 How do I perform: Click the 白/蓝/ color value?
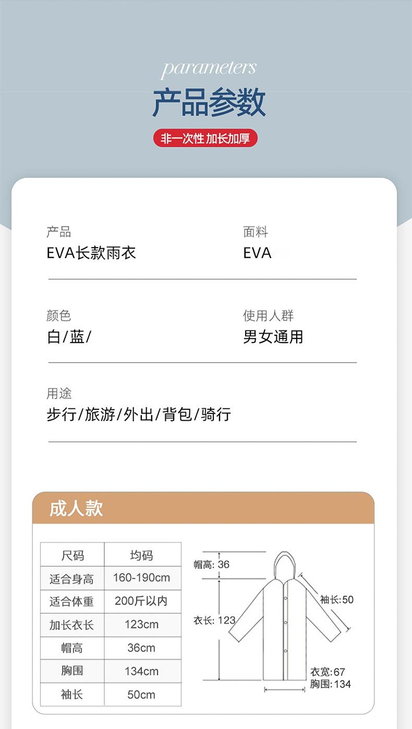pos(69,337)
